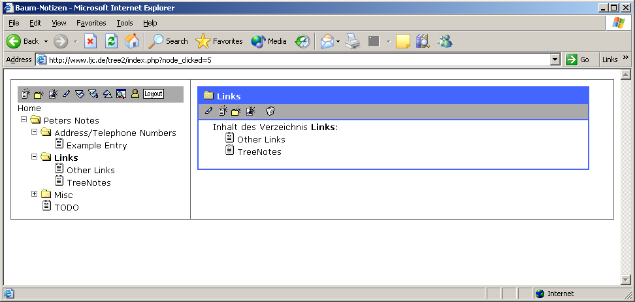Viewport: 635px width, 302px height.
Task: Click user profile person icon
Action: coord(135,93)
